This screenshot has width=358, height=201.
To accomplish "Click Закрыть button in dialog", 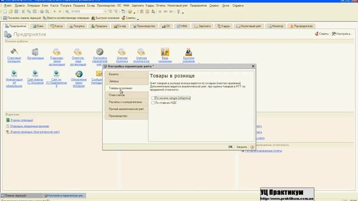I will 242,147.
